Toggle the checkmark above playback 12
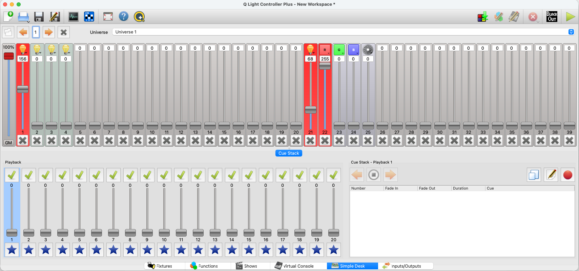The height and width of the screenshot is (271, 579). [198, 175]
